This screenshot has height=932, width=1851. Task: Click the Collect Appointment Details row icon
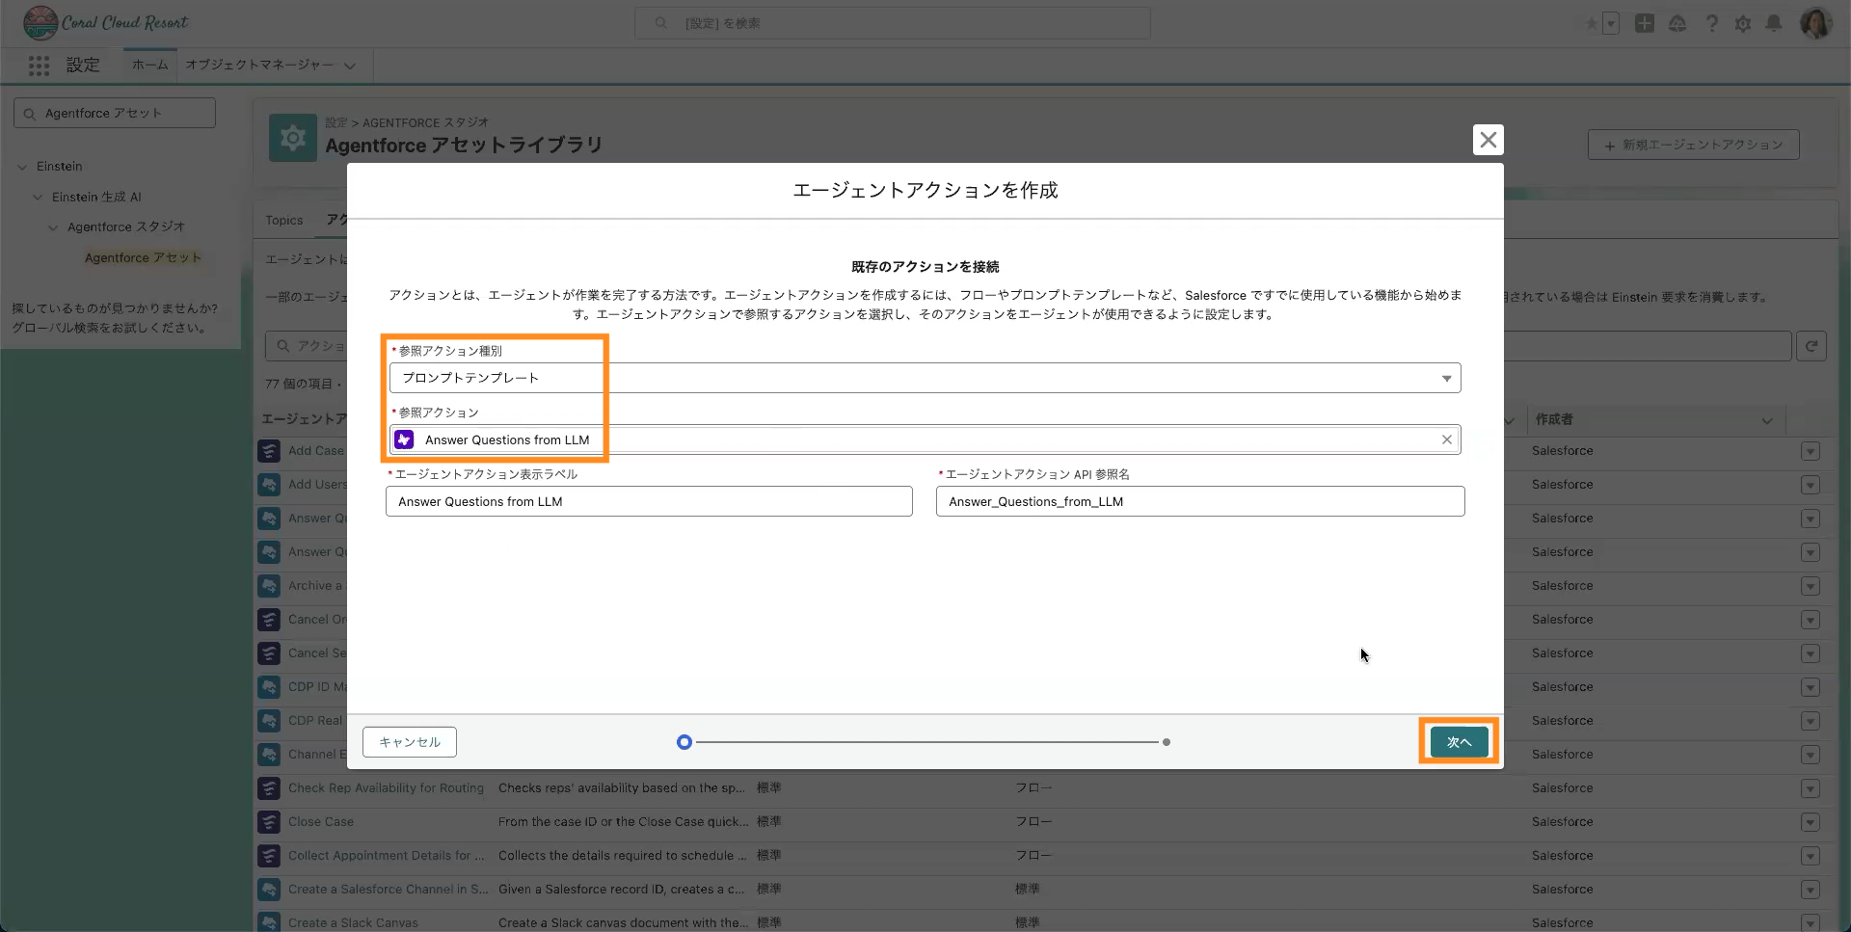tap(269, 856)
